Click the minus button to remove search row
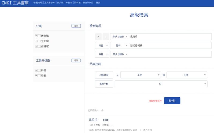The image size is (214, 133). (106, 37)
